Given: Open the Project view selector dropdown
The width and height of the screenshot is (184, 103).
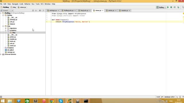Looking at the screenshot, I should click(7, 11).
